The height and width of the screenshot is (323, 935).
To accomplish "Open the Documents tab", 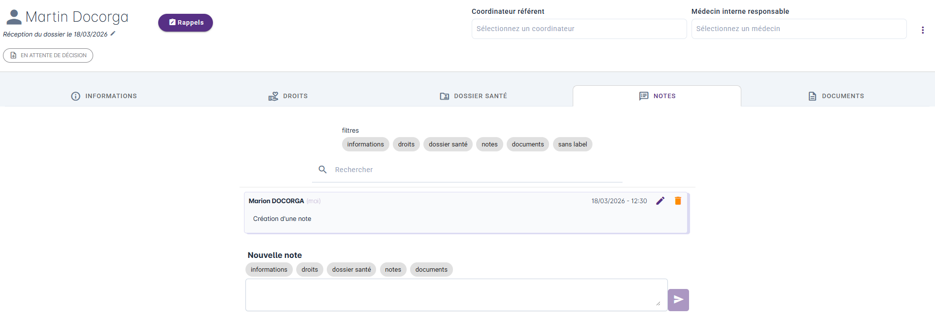I will pyautogui.click(x=836, y=96).
